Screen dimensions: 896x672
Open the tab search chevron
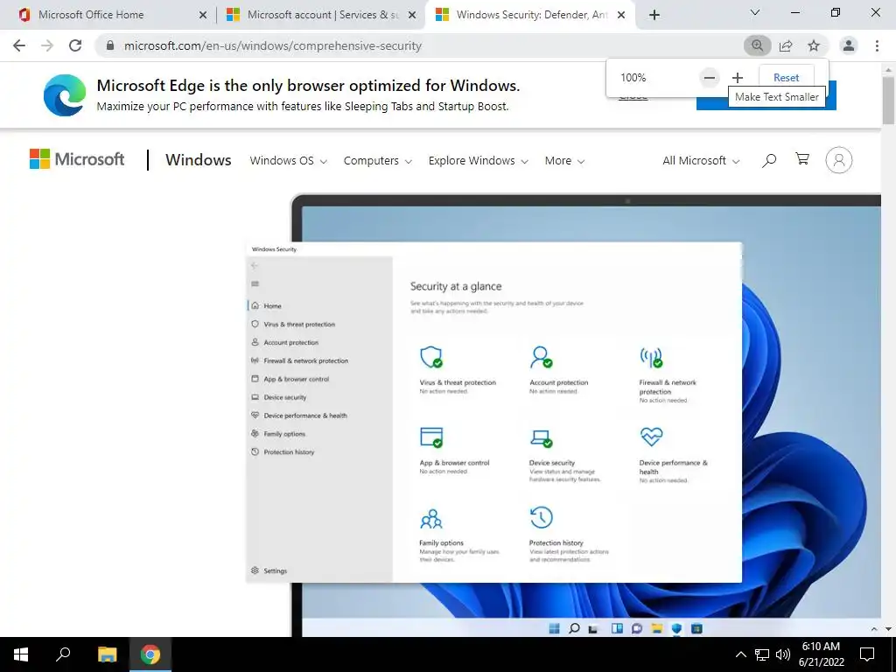tap(755, 12)
